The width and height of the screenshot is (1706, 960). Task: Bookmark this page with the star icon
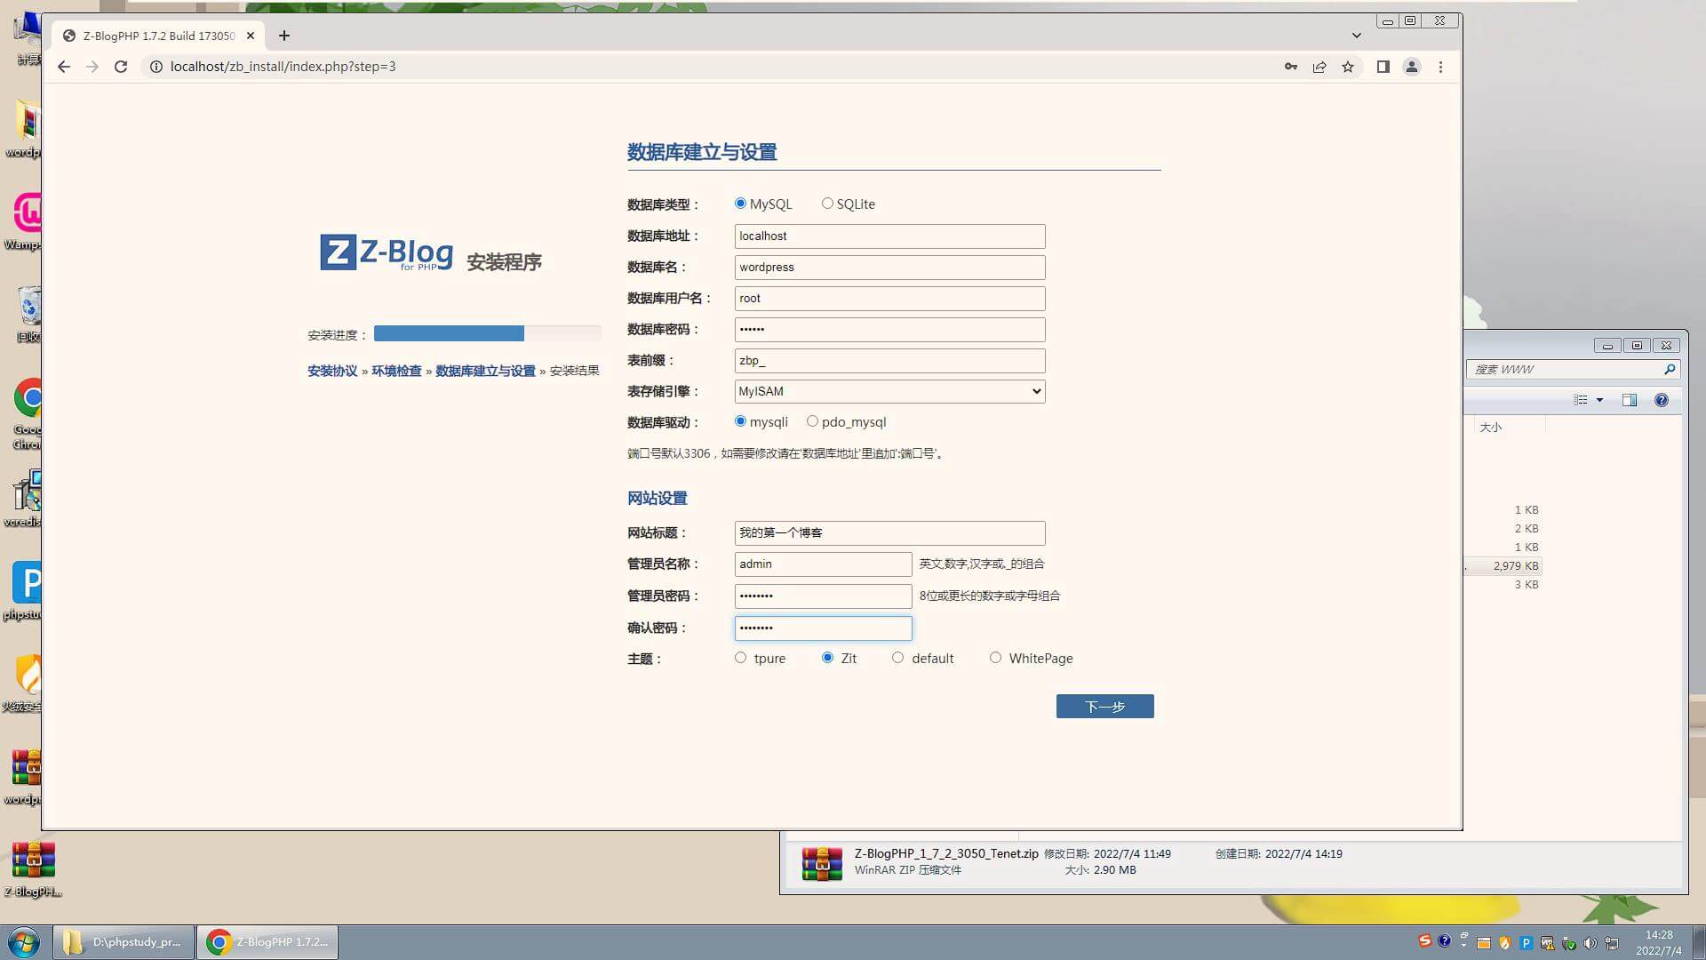tap(1348, 67)
